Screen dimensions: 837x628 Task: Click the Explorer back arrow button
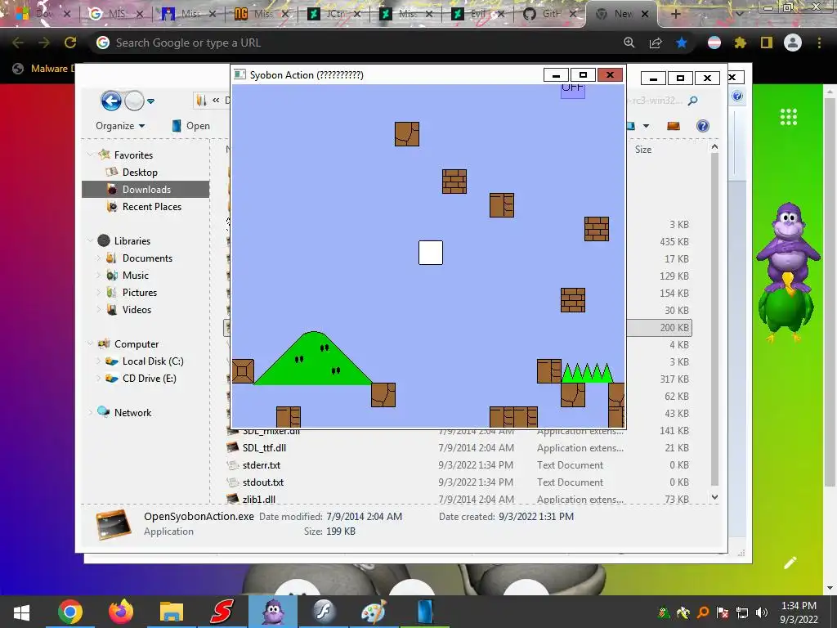tap(111, 101)
